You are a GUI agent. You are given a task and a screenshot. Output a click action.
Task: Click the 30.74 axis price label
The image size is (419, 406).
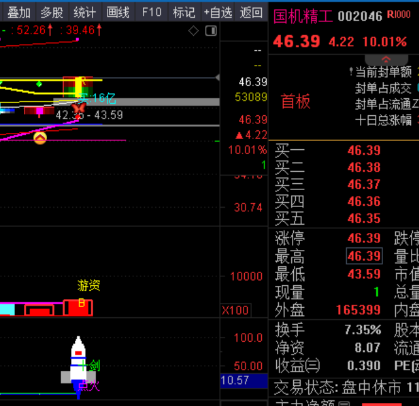[249, 208]
